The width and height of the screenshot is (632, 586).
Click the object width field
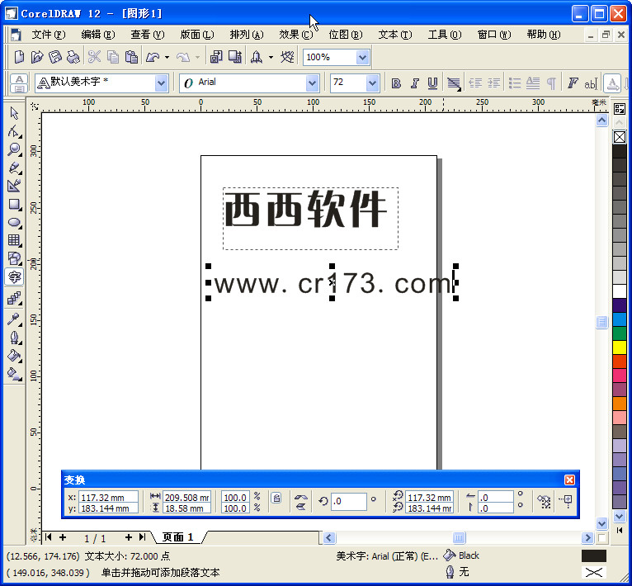pyautogui.click(x=186, y=497)
